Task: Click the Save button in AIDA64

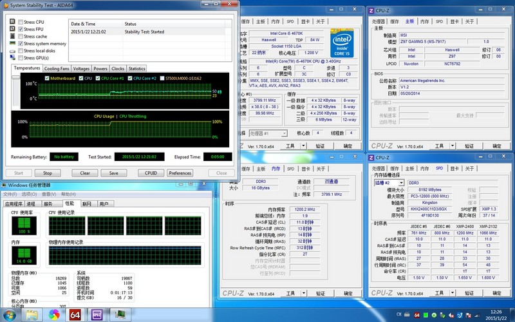Action: coord(114,173)
